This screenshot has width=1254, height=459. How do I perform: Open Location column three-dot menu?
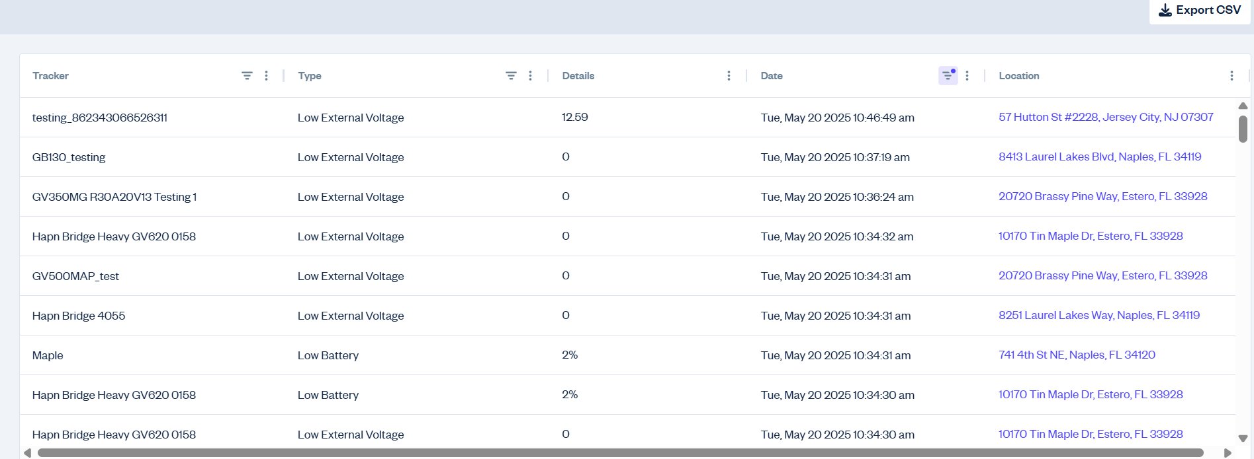[1232, 76]
